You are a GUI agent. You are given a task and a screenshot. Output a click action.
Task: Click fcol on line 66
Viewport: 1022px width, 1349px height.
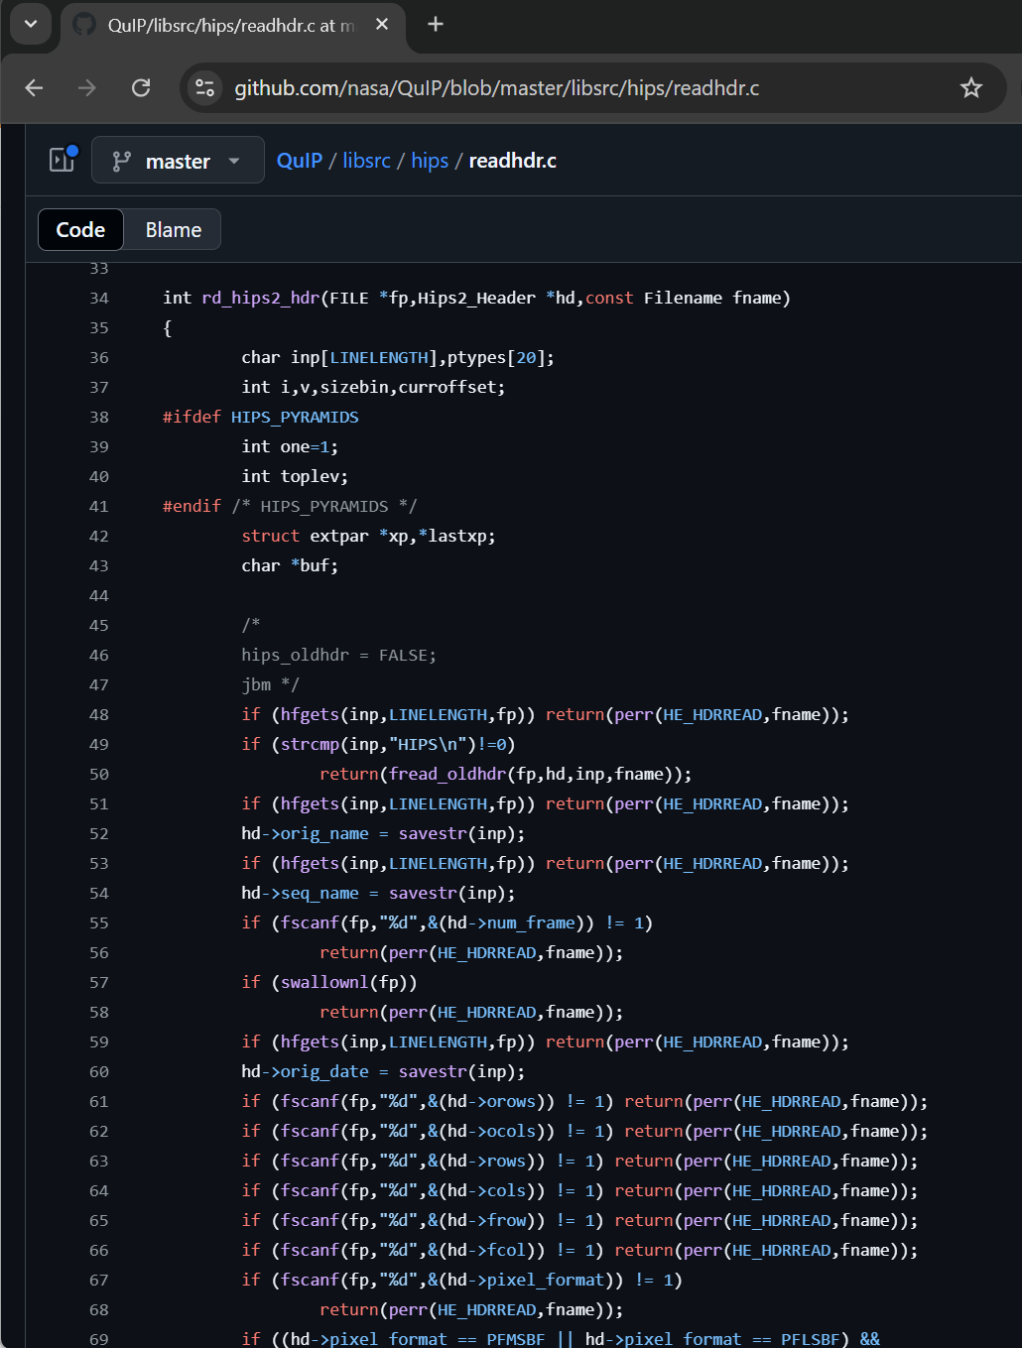coord(507,1250)
